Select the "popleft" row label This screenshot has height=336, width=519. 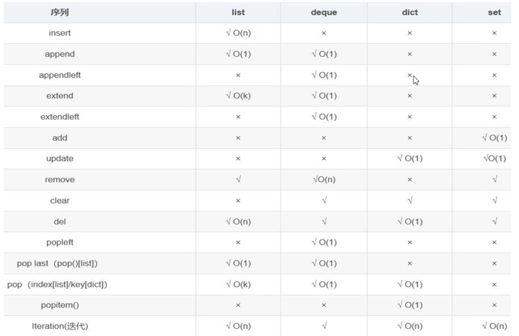[x=60, y=242]
